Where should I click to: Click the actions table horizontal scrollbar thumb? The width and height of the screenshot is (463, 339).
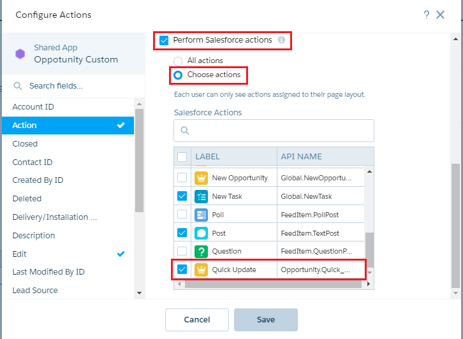[x=273, y=284]
